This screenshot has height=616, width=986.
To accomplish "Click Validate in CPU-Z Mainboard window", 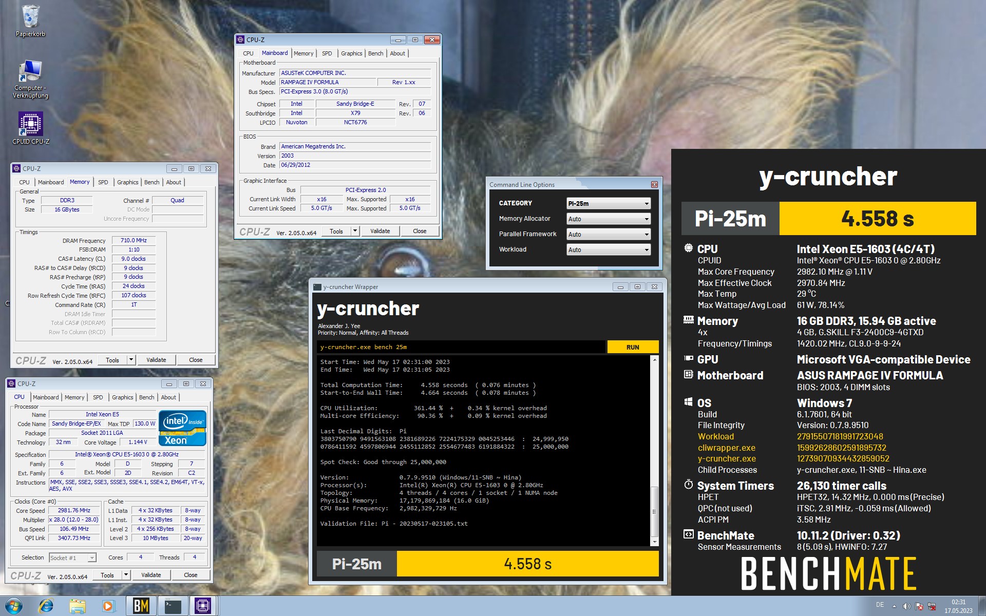I will pyautogui.click(x=380, y=231).
